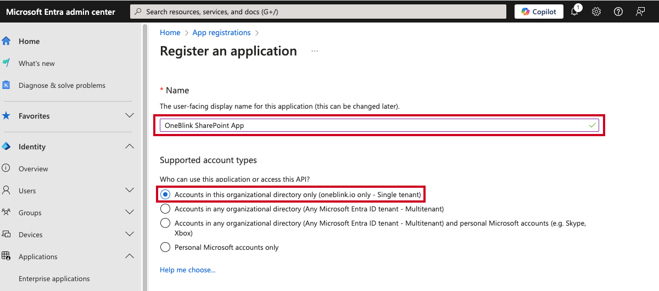The height and width of the screenshot is (291, 659).
Task: Open the more options ellipsis beside page title
Action: 315,51
